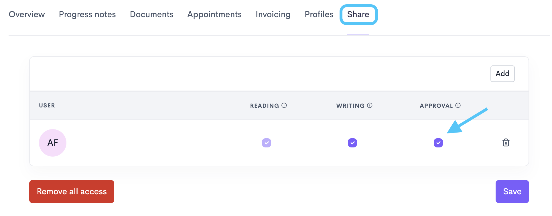Click the trash icon for user AF
The width and height of the screenshot is (552, 216).
506,143
